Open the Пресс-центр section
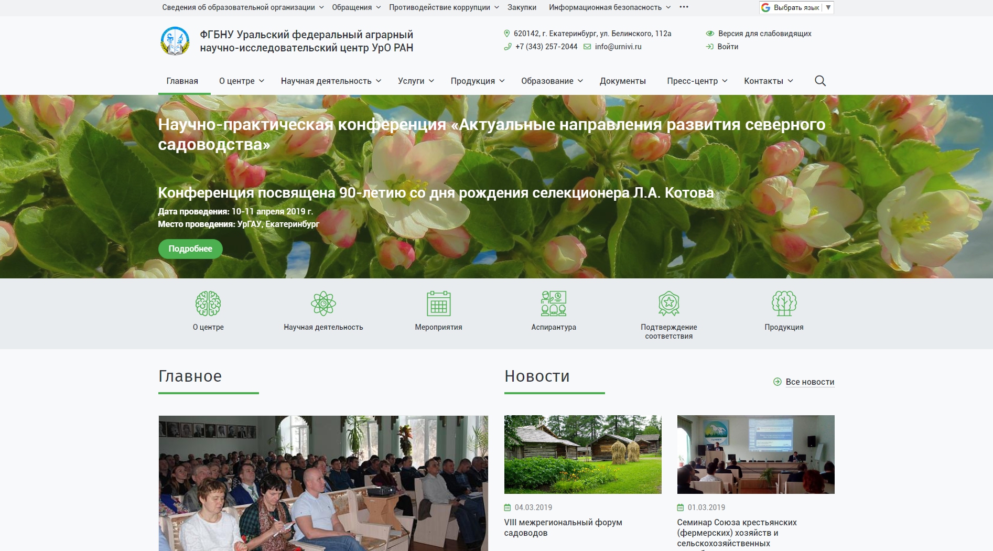993x551 pixels. point(692,81)
